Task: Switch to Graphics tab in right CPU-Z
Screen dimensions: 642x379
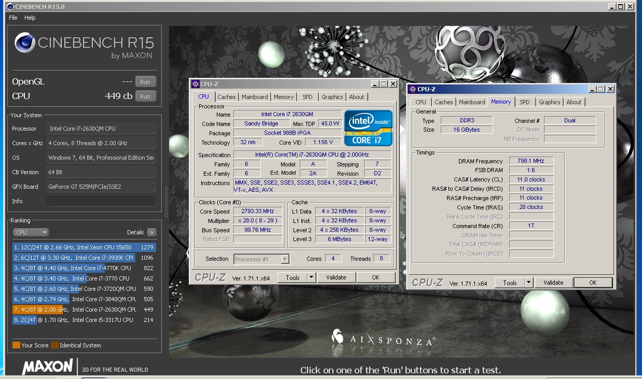Action: pyautogui.click(x=550, y=102)
